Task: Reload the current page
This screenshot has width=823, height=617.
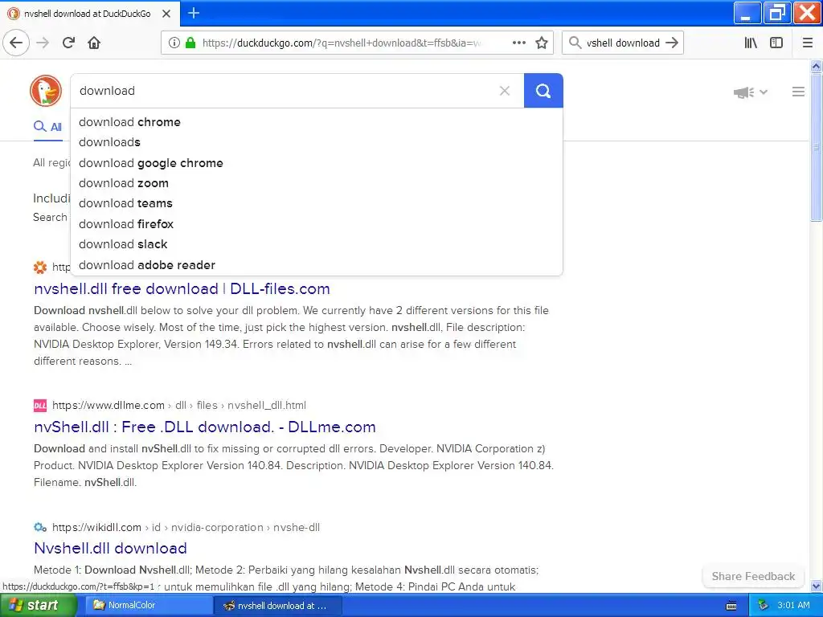Action: 69,43
